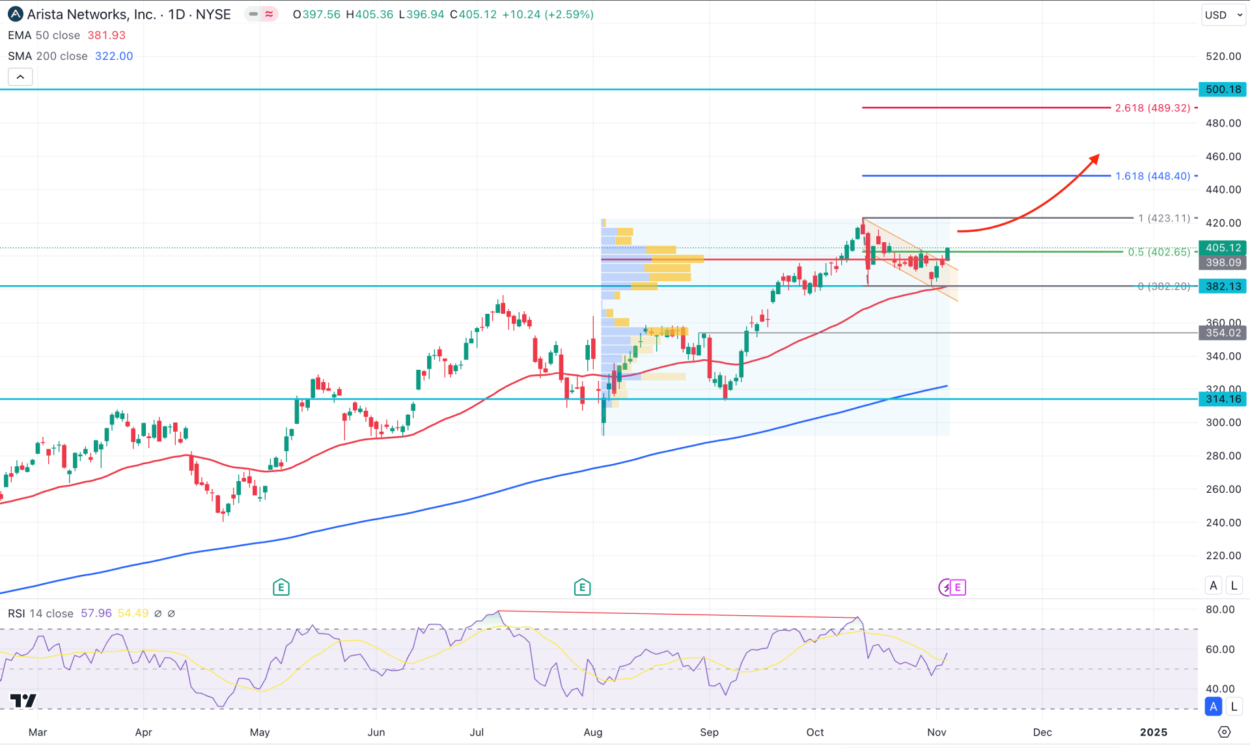The width and height of the screenshot is (1250, 748).
Task: Click the red approximately-equal data icon
Action: point(269,14)
